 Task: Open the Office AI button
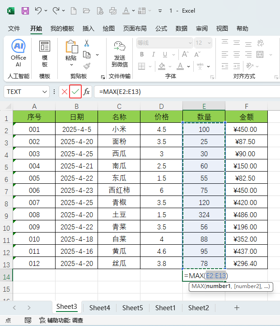click(x=19, y=53)
